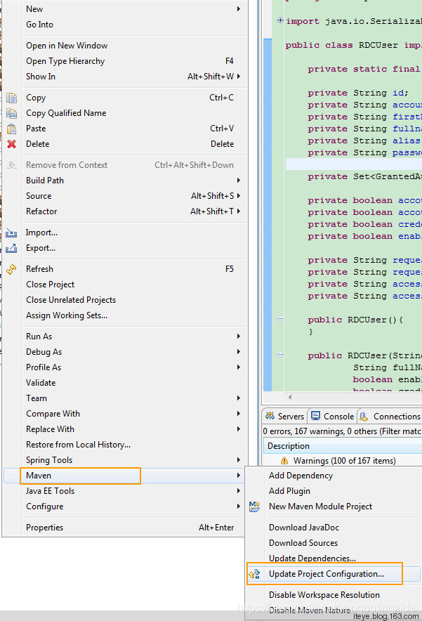Collapse the RDCUser(String...) constructor fold marker
The image size is (422, 621).
(280, 355)
